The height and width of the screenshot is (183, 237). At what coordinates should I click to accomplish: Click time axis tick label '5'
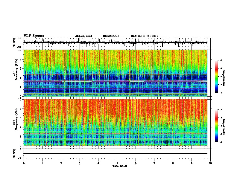117,163
